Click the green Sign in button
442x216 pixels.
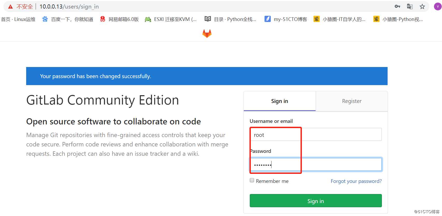(316, 201)
